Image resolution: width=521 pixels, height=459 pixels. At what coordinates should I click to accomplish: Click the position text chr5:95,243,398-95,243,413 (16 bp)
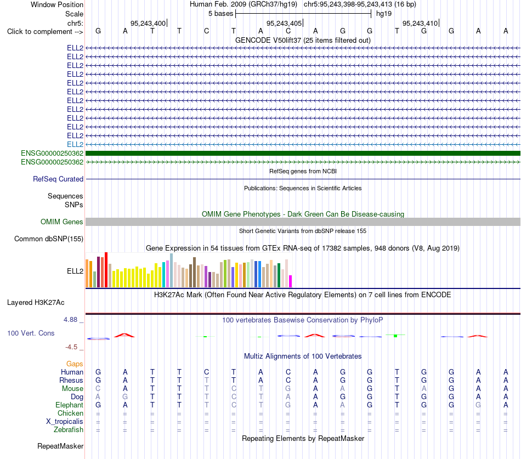[360, 4]
